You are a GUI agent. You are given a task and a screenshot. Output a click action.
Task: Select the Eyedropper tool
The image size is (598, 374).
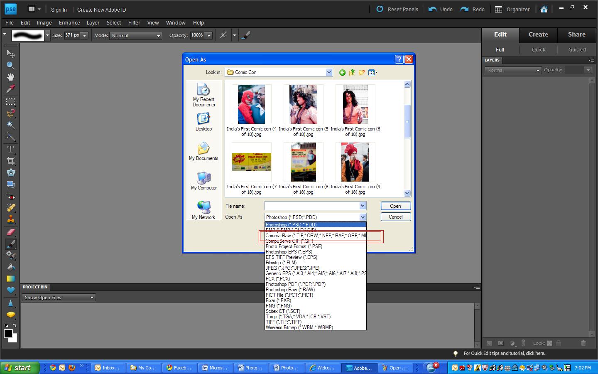tap(11, 89)
